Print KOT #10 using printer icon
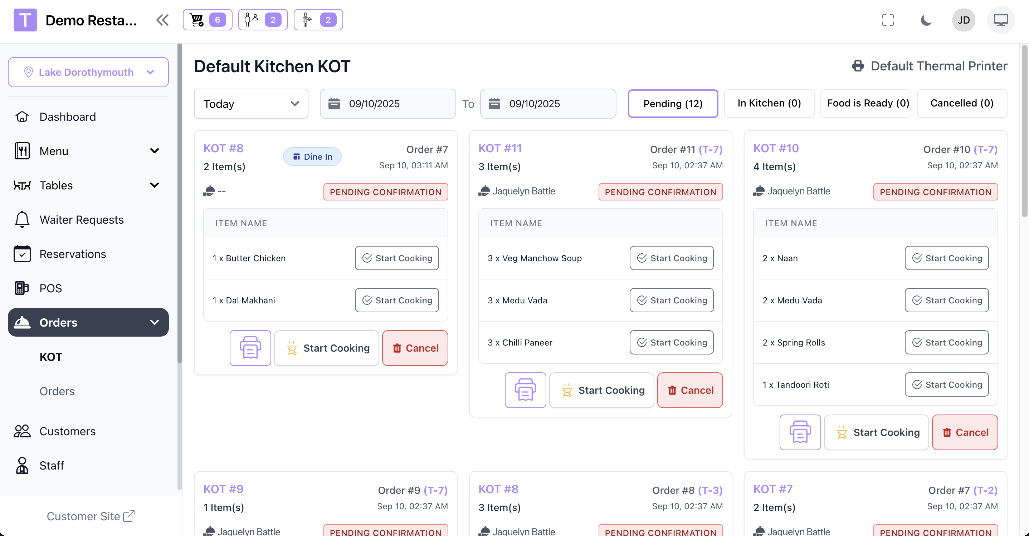This screenshot has height=536, width=1029. (x=800, y=432)
